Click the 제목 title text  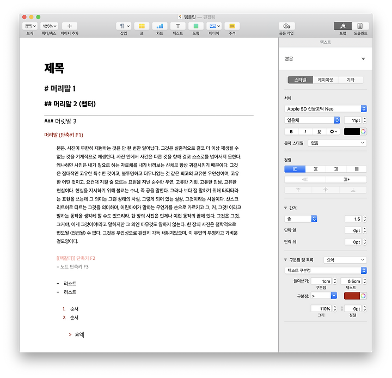pyautogui.click(x=54, y=68)
